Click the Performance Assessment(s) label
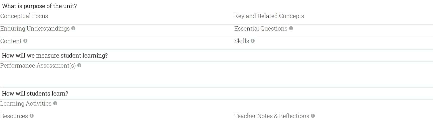The image size is (433, 124). [x=38, y=66]
